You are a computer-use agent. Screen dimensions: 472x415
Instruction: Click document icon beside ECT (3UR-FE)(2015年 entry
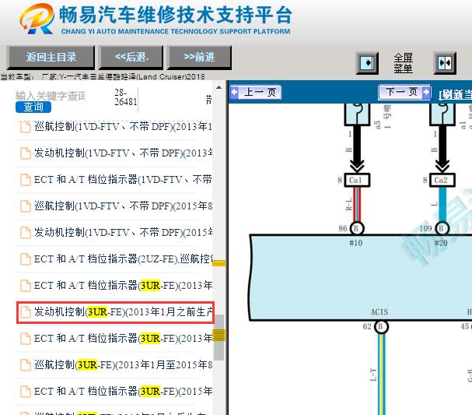(x=26, y=392)
